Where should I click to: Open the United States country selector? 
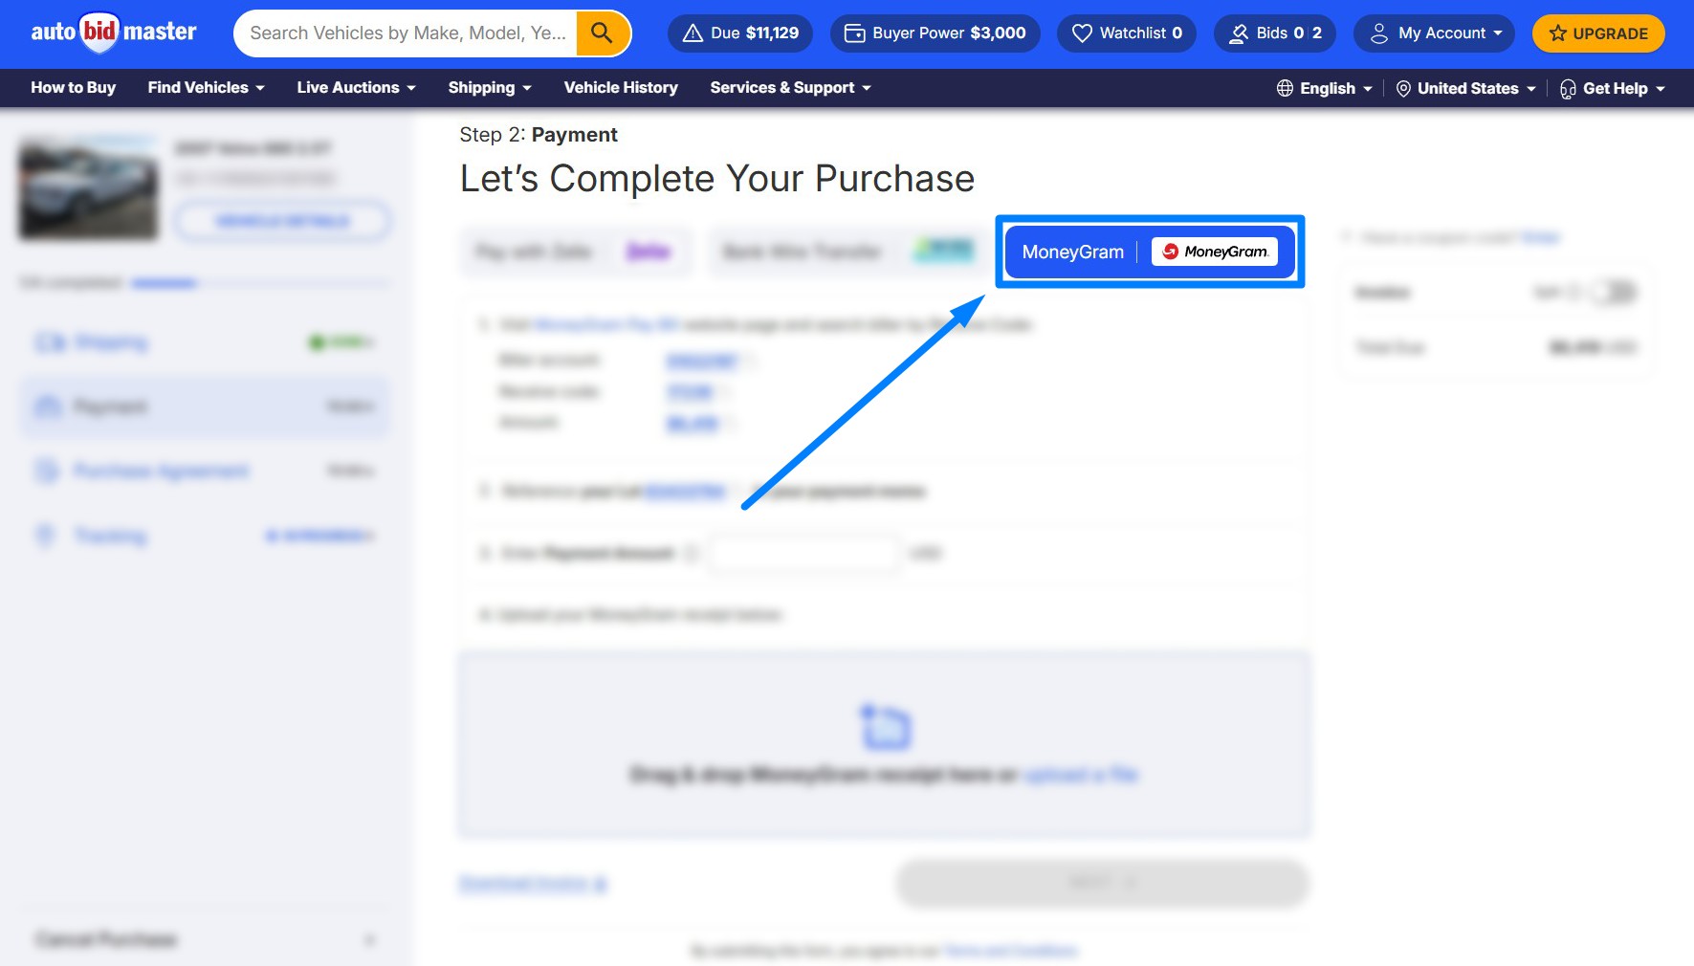tap(1465, 88)
